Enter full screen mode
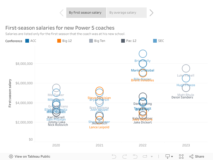The width and height of the screenshot is (213, 160). click(x=181, y=157)
